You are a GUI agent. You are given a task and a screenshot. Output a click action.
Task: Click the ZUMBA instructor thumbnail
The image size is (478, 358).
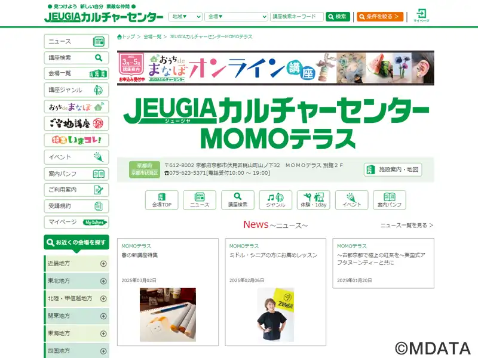275,315
